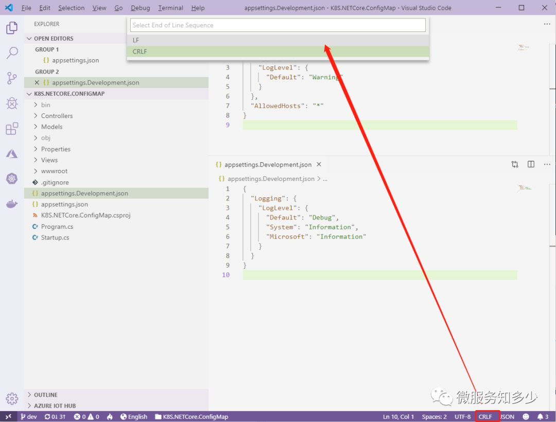Click JSON language mode in status bar
Image resolution: width=556 pixels, height=422 pixels.
508,417
